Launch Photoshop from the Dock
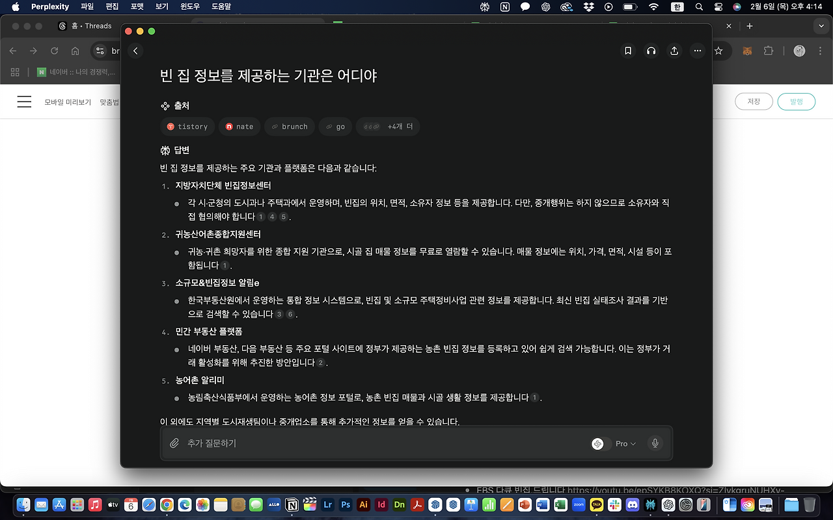833x520 pixels. (x=345, y=504)
